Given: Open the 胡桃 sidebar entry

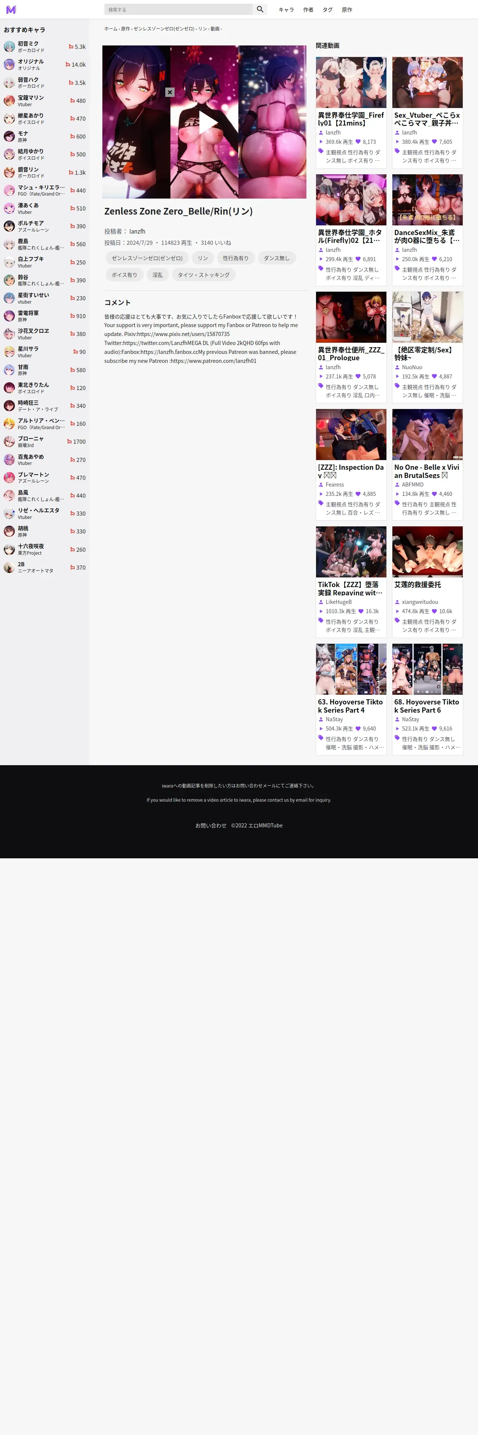Looking at the screenshot, I should (45, 532).
